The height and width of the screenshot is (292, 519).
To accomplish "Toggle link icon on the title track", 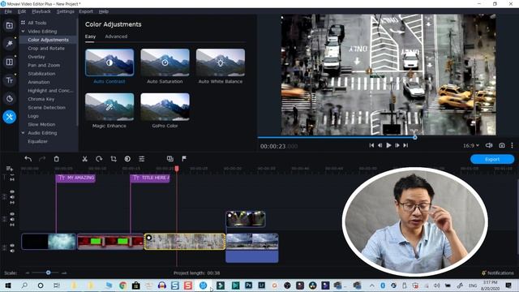I will click(x=12, y=179).
